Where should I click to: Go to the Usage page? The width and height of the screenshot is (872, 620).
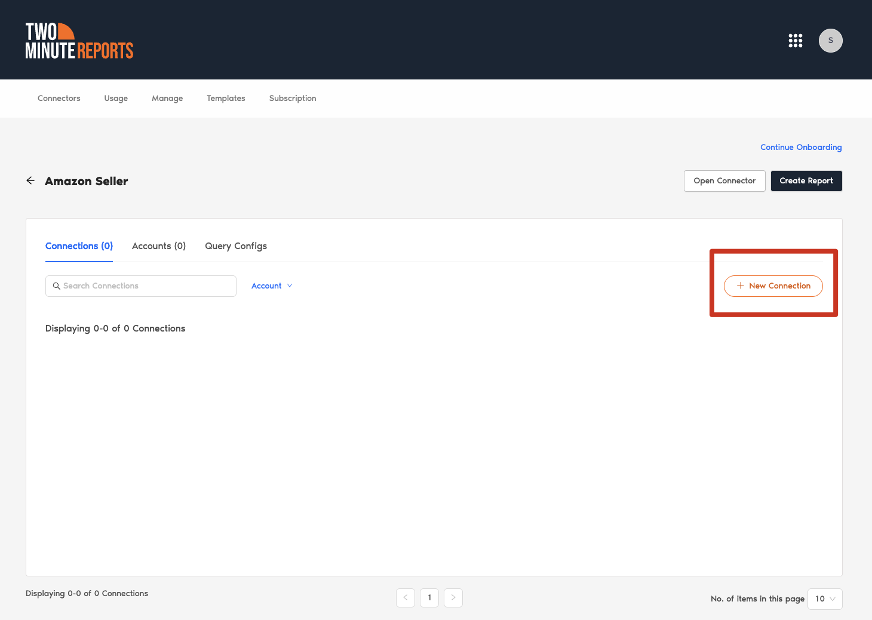pos(116,99)
